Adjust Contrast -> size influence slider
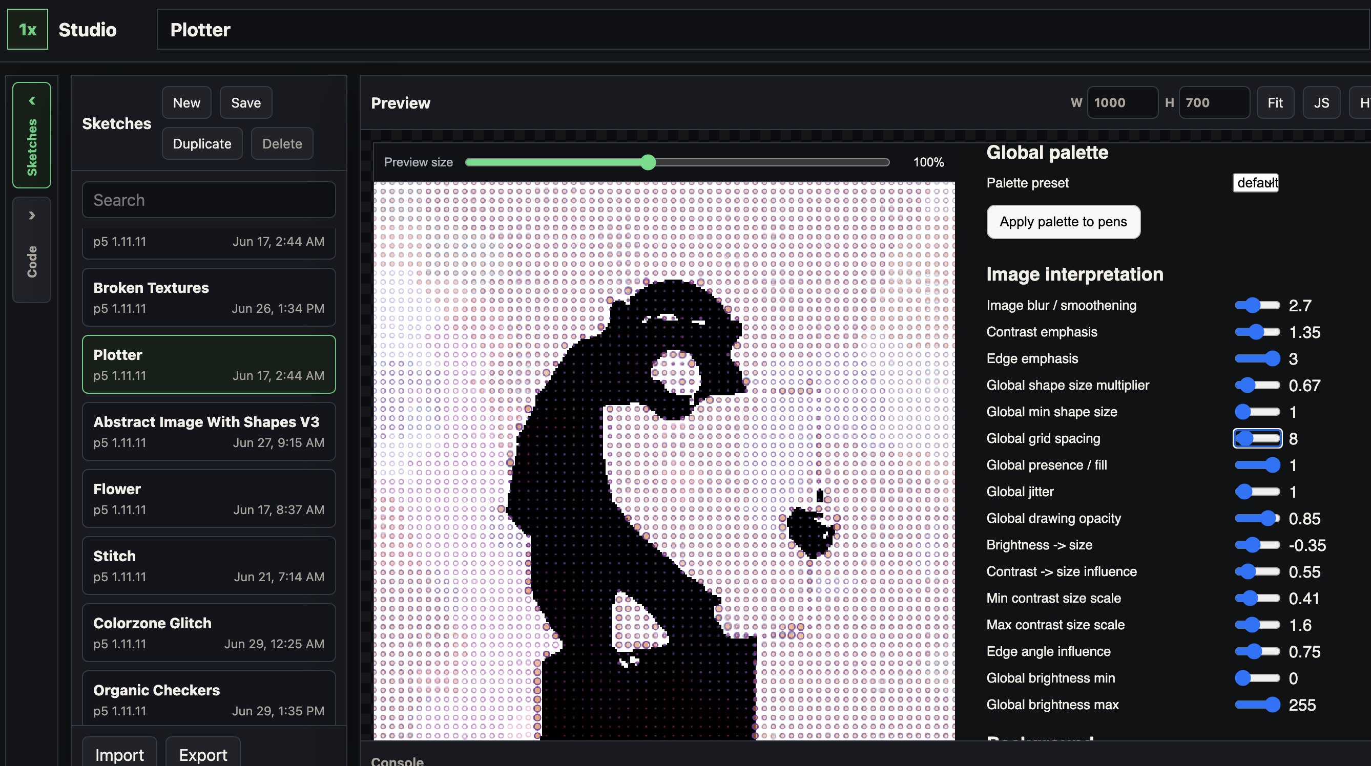Viewport: 1371px width, 766px height. coord(1257,571)
